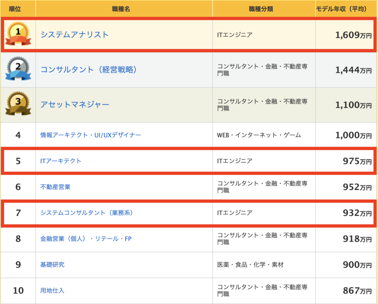Open the ITアーキテクト link
378x304 pixels.
61,161
